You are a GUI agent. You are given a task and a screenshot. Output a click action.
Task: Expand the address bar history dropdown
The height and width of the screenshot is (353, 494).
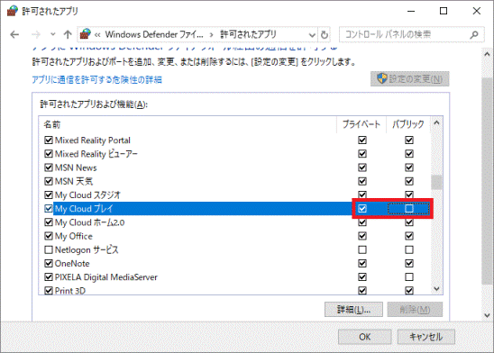pyautogui.click(x=312, y=34)
